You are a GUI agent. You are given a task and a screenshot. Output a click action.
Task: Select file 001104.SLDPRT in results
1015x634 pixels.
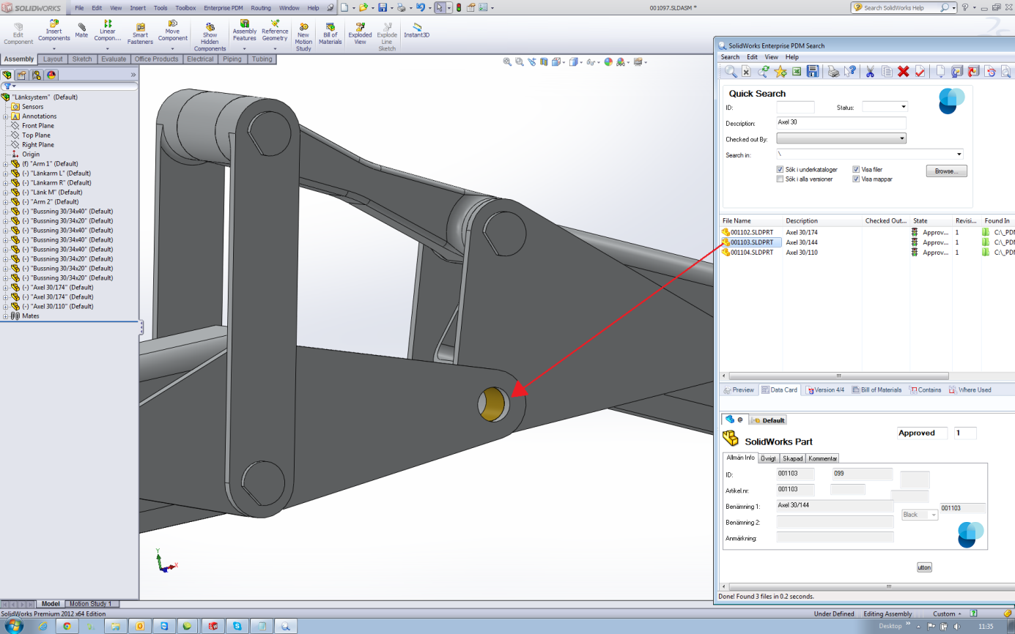pos(752,252)
